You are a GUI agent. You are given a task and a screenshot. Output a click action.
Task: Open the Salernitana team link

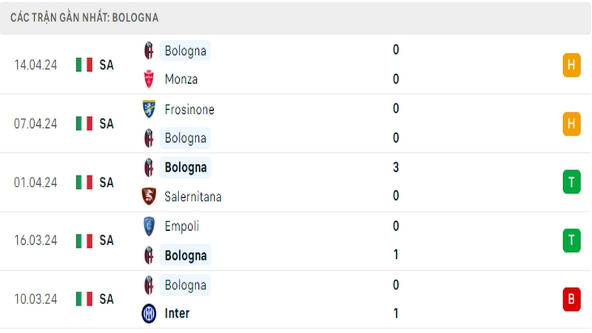click(193, 197)
